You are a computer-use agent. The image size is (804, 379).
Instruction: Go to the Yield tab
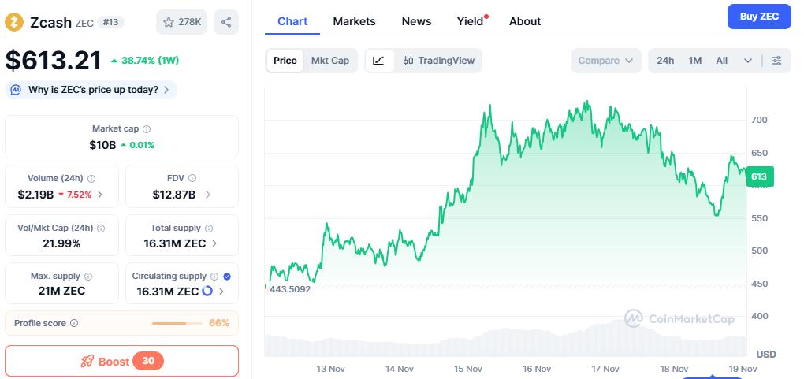470,21
